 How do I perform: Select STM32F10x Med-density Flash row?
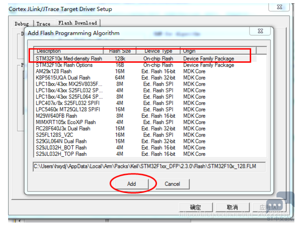(146, 59)
